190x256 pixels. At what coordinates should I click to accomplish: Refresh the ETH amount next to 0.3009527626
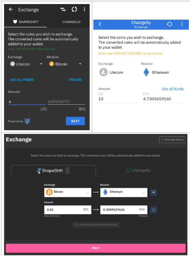click(x=153, y=210)
